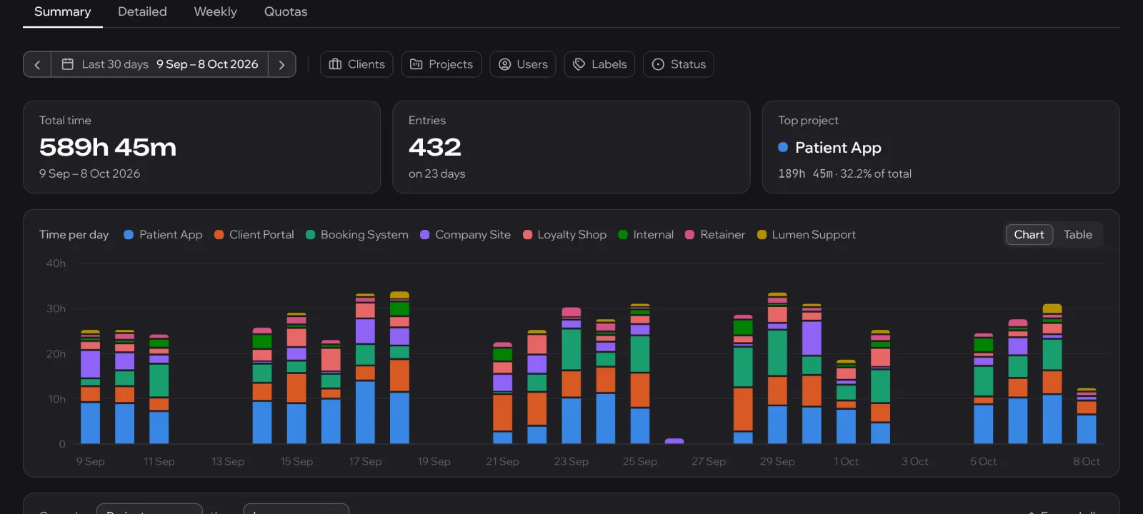
Task: Select the Chart view option
Action: tap(1029, 235)
